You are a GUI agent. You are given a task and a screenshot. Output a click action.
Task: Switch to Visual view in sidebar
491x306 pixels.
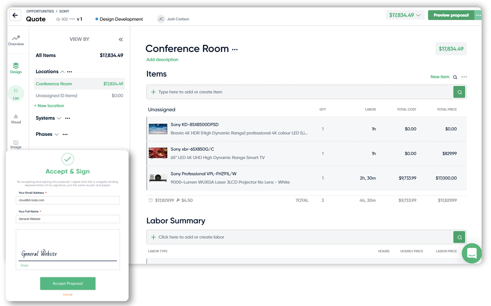tap(16, 119)
